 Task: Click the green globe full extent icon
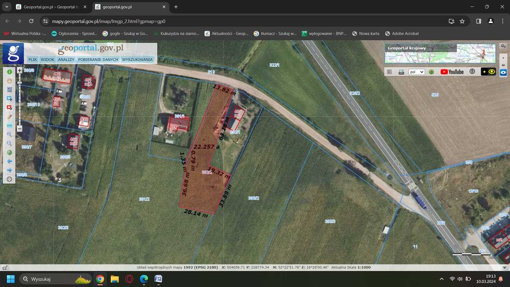(9, 152)
